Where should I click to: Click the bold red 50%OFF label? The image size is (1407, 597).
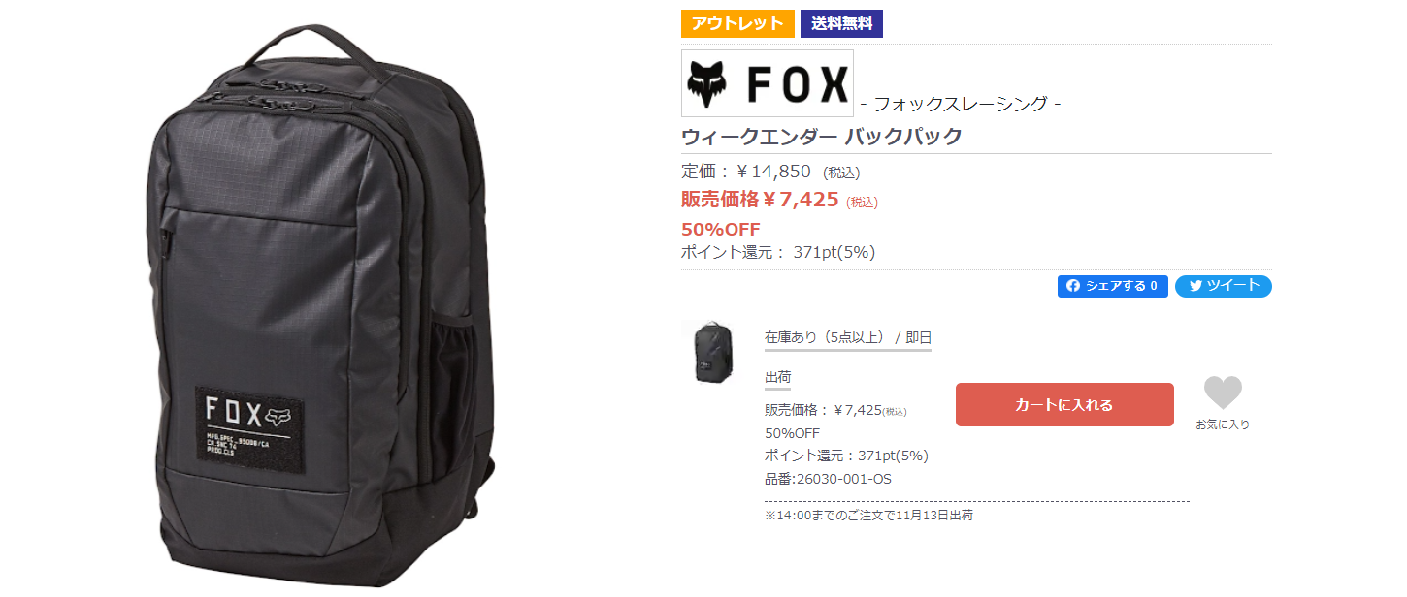721,230
